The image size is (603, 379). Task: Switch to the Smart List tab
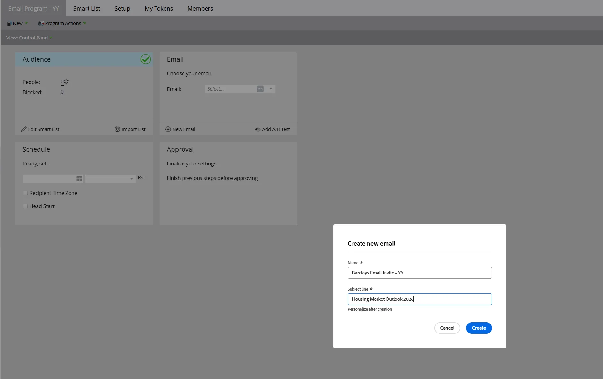87,8
